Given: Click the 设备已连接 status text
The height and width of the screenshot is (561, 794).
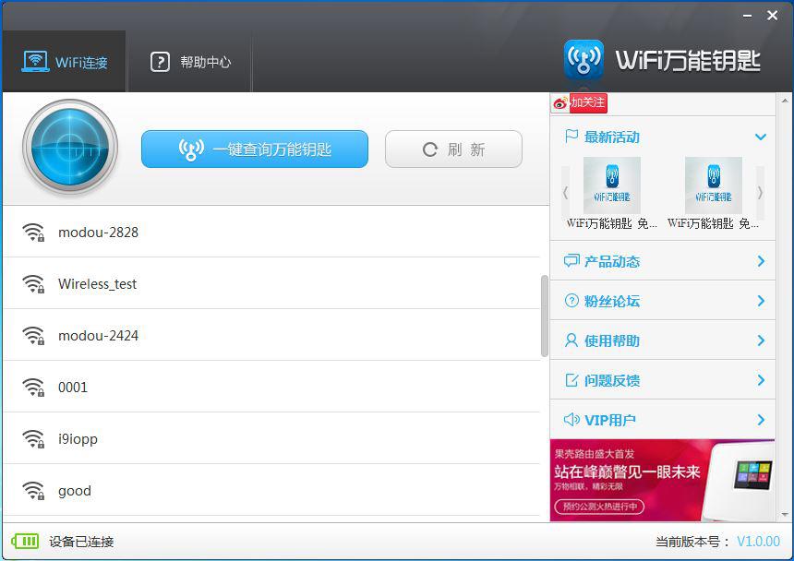Looking at the screenshot, I should [x=81, y=542].
